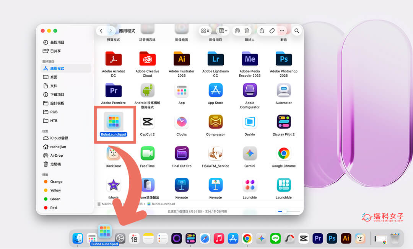This screenshot has height=249, width=413.
Task: Go forward with the Finder forward arrow
Action: tap(111, 31)
